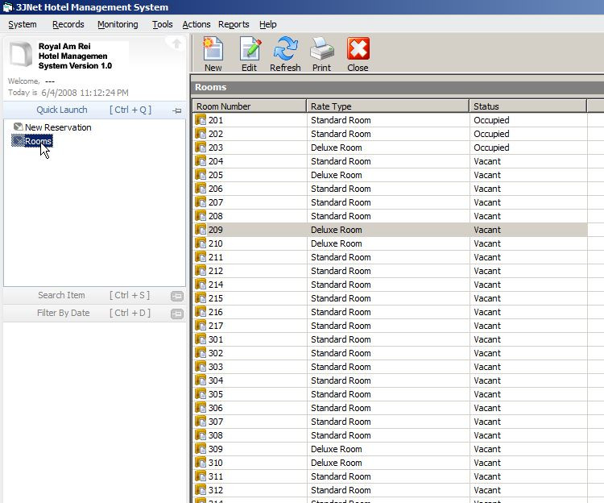Open the System menu
This screenshot has width=604, height=503.
tap(23, 24)
